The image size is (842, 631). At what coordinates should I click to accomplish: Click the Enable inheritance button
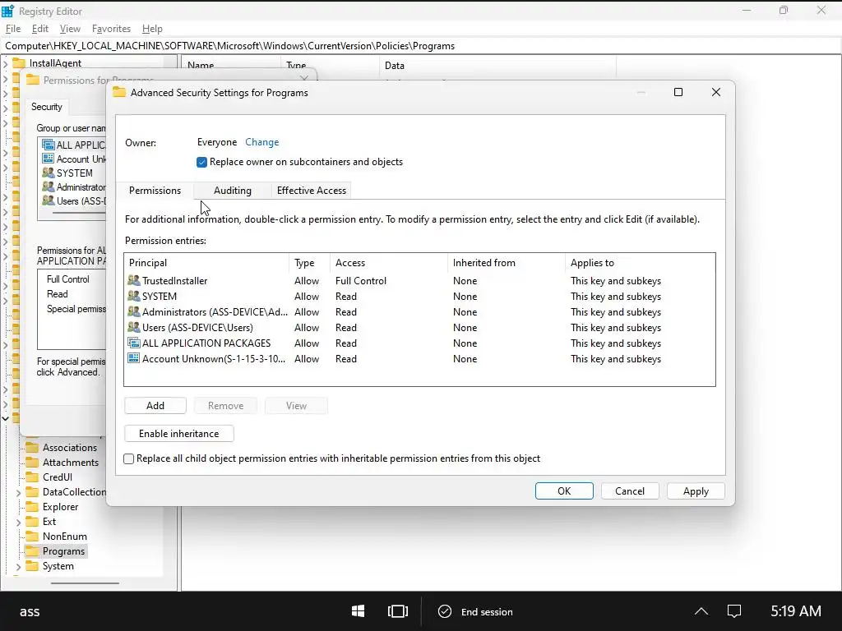pyautogui.click(x=178, y=434)
